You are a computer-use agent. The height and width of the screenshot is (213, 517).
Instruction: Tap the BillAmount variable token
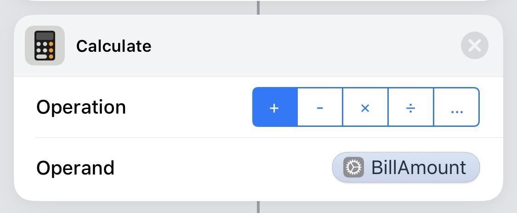406,168
